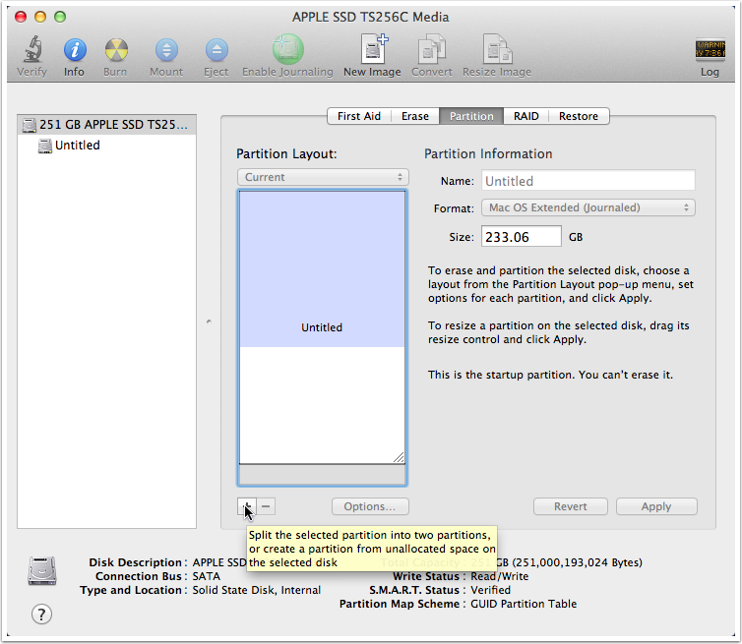This screenshot has width=742, height=644.
Task: Switch to the First Aid tab
Action: [x=358, y=116]
